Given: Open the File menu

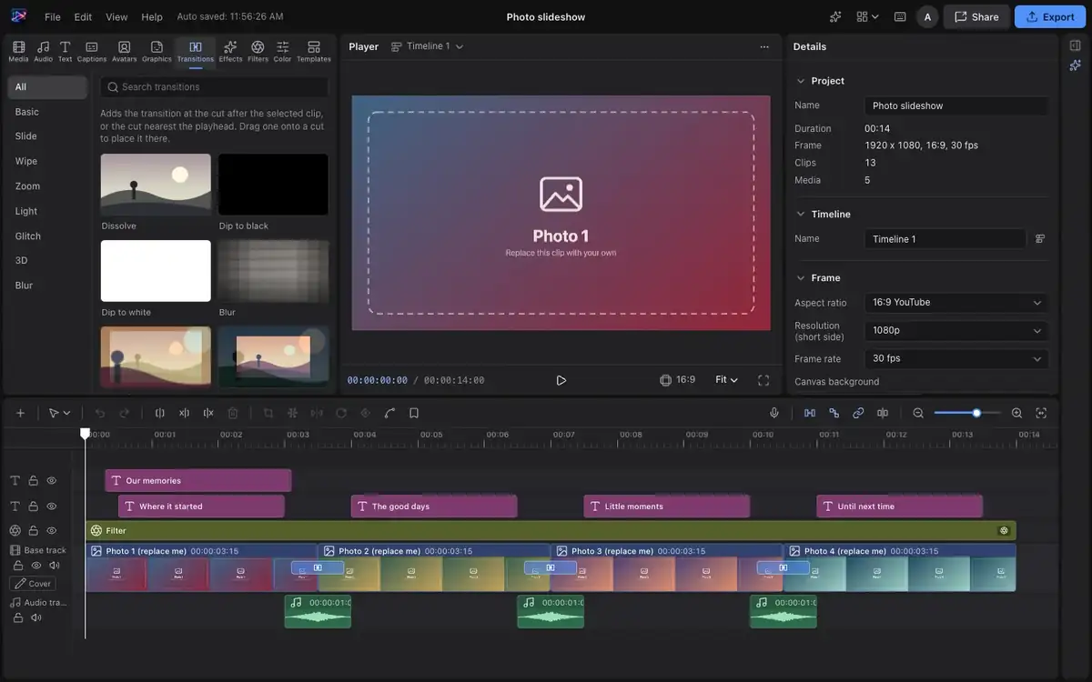Looking at the screenshot, I should 53,17.
